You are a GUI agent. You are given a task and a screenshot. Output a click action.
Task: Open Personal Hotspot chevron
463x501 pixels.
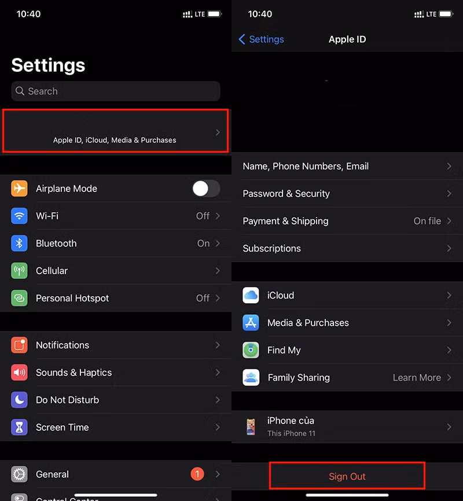[218, 298]
